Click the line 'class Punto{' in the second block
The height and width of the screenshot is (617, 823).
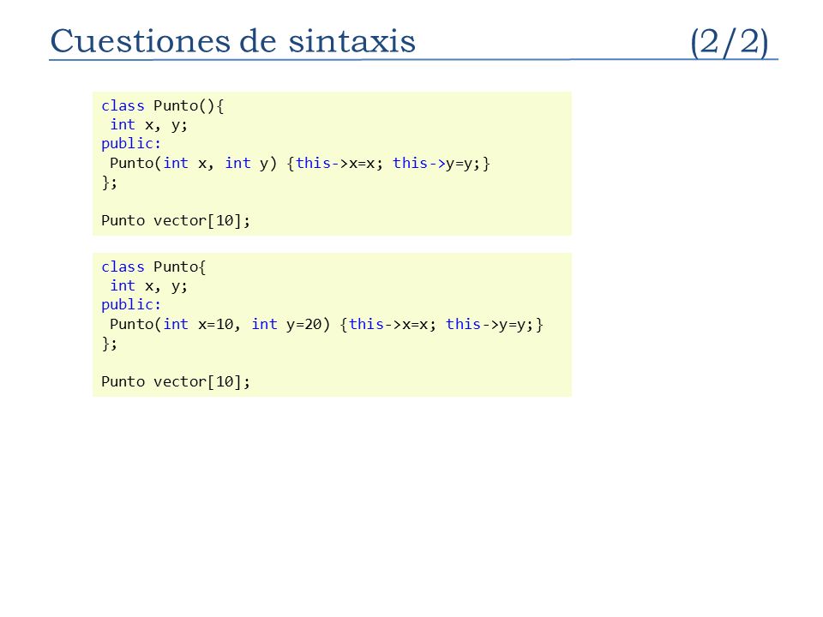click(x=153, y=267)
